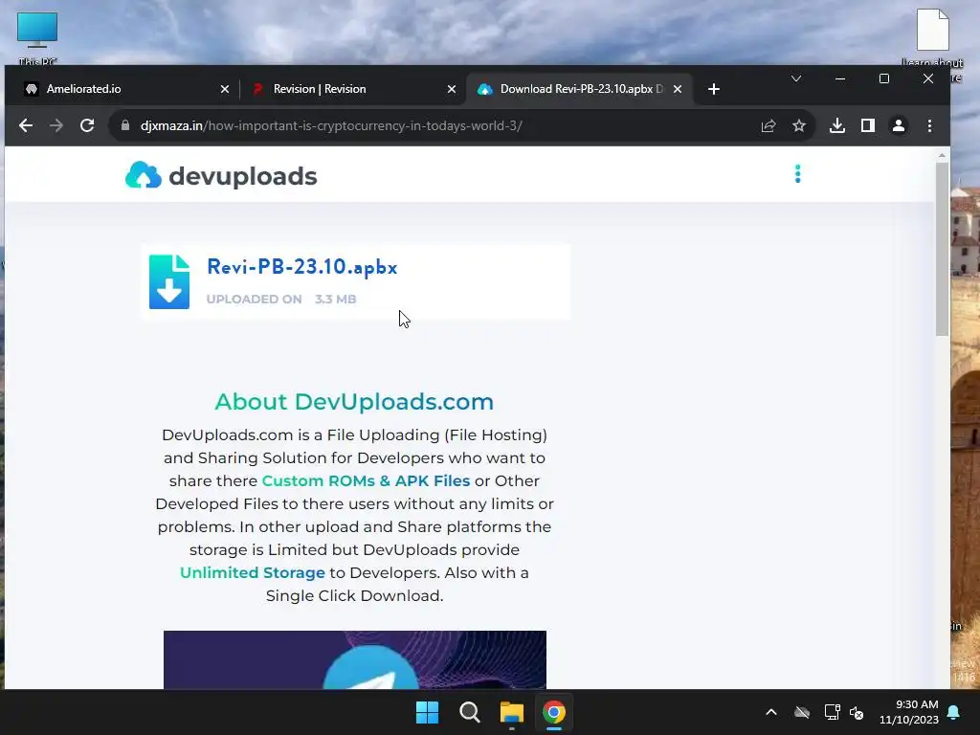Viewport: 980px width, 735px height.
Task: Click the Chrome taskbar icon
Action: [x=554, y=712]
